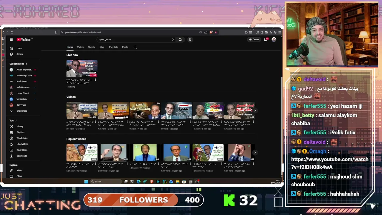The image size is (382, 215).
Task: Click the browser address bar URL
Action: (83, 32)
